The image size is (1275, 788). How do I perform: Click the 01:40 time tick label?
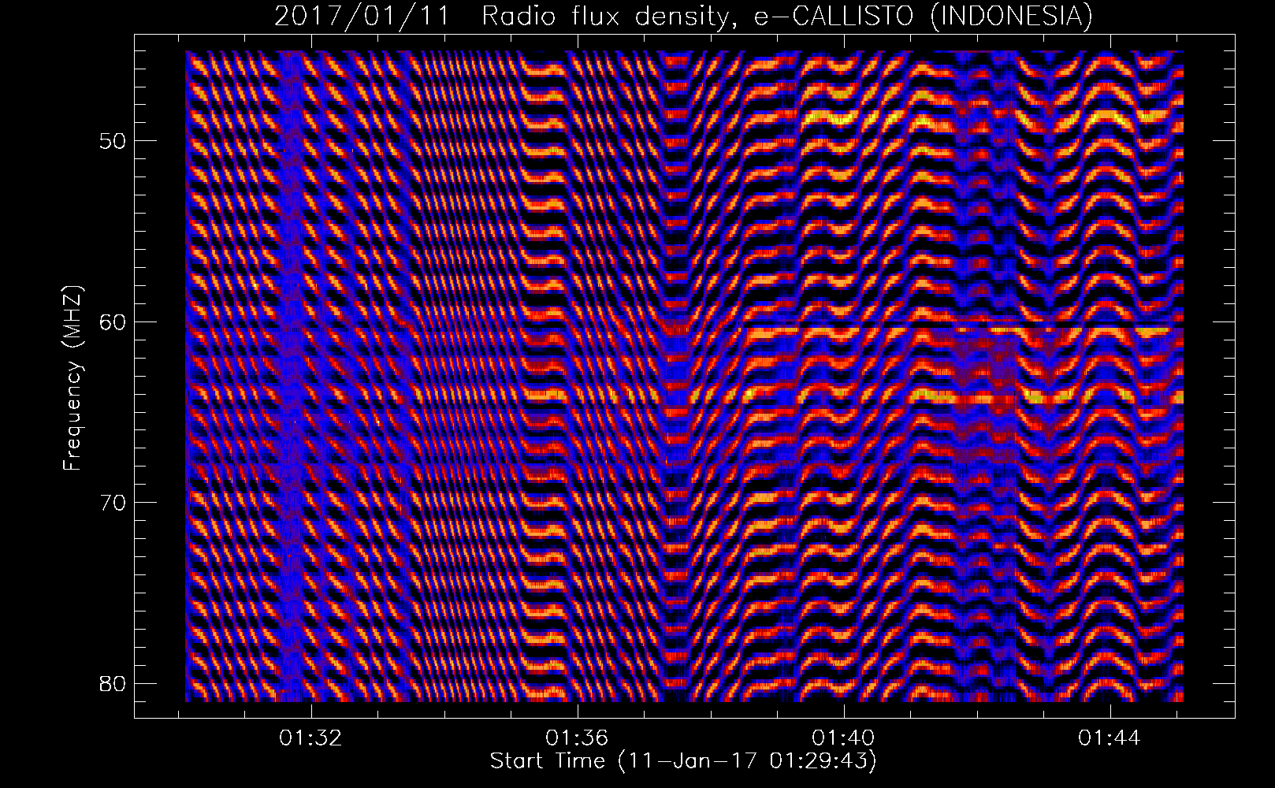click(845, 738)
